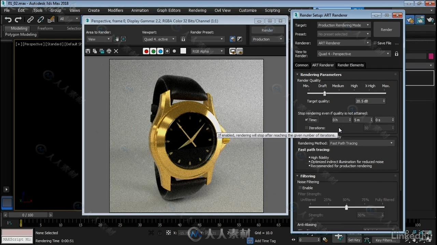Toggle the frame window UI icon

point(240,51)
